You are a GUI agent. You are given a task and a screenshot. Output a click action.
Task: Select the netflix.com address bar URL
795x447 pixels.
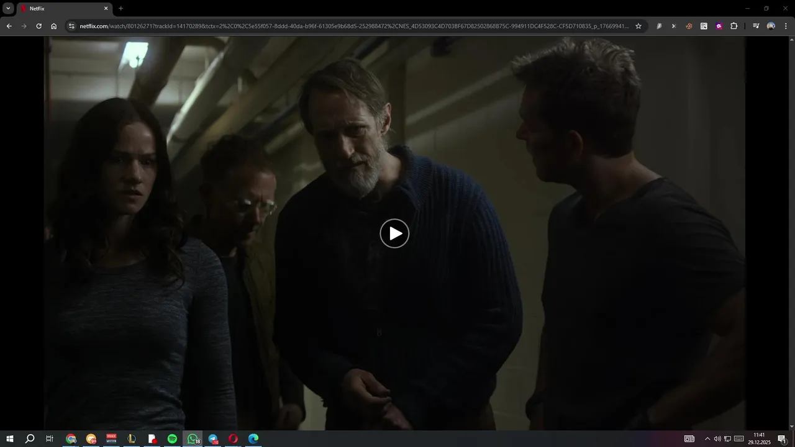354,26
